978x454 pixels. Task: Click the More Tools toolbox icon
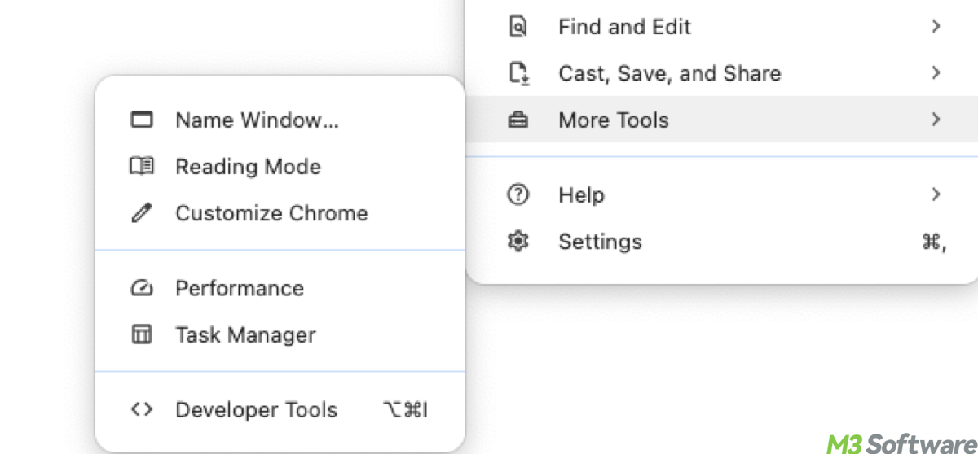(518, 120)
